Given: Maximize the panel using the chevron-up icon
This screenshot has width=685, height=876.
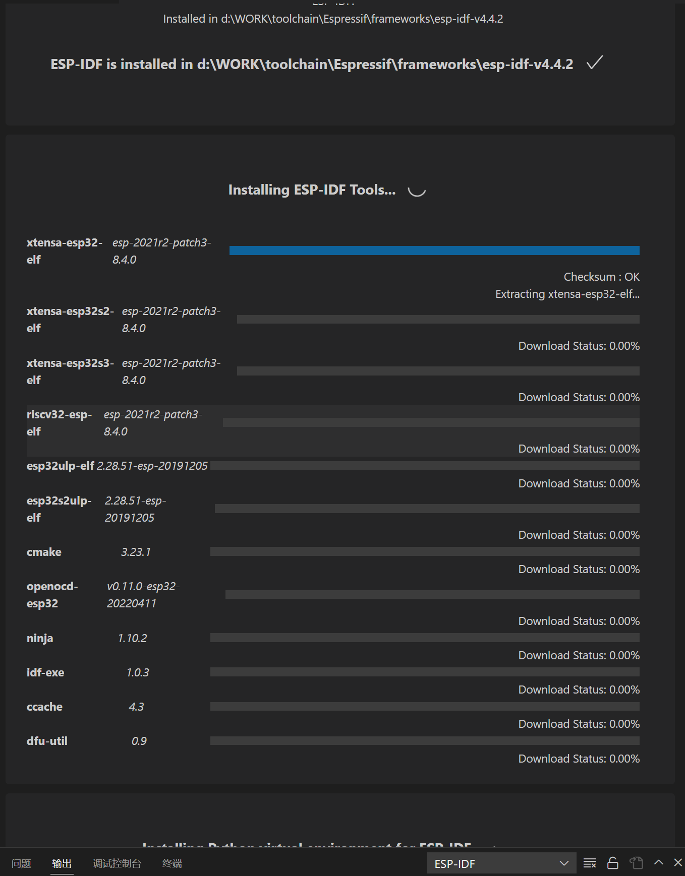Looking at the screenshot, I should 658,863.
